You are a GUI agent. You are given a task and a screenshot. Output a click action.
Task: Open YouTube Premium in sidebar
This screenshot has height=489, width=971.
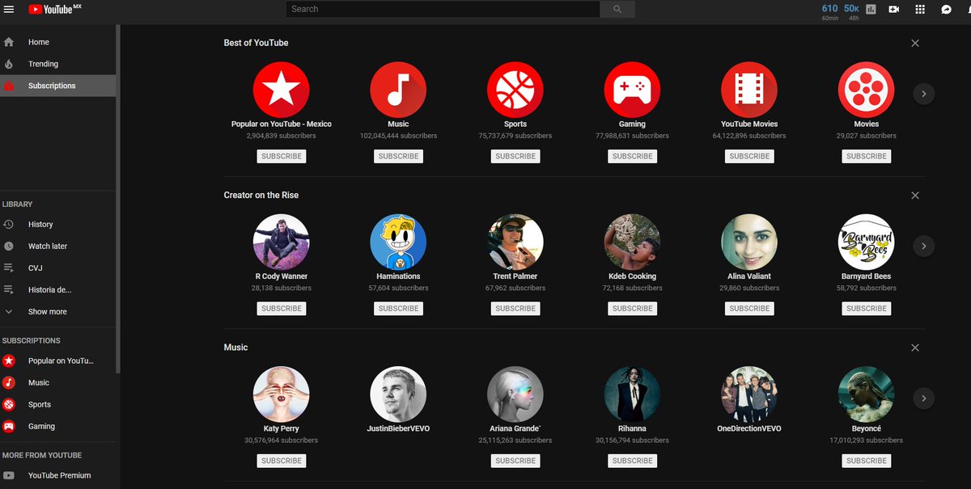pyautogui.click(x=58, y=475)
